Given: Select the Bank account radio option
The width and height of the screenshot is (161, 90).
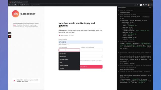Looking at the screenshot, I should pos(59,35).
